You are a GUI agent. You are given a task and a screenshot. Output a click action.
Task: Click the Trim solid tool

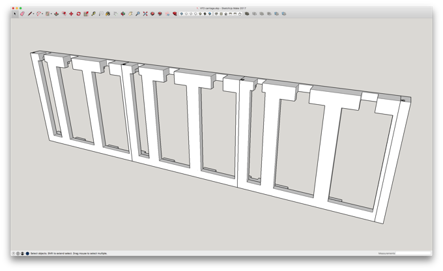click(x=276, y=14)
